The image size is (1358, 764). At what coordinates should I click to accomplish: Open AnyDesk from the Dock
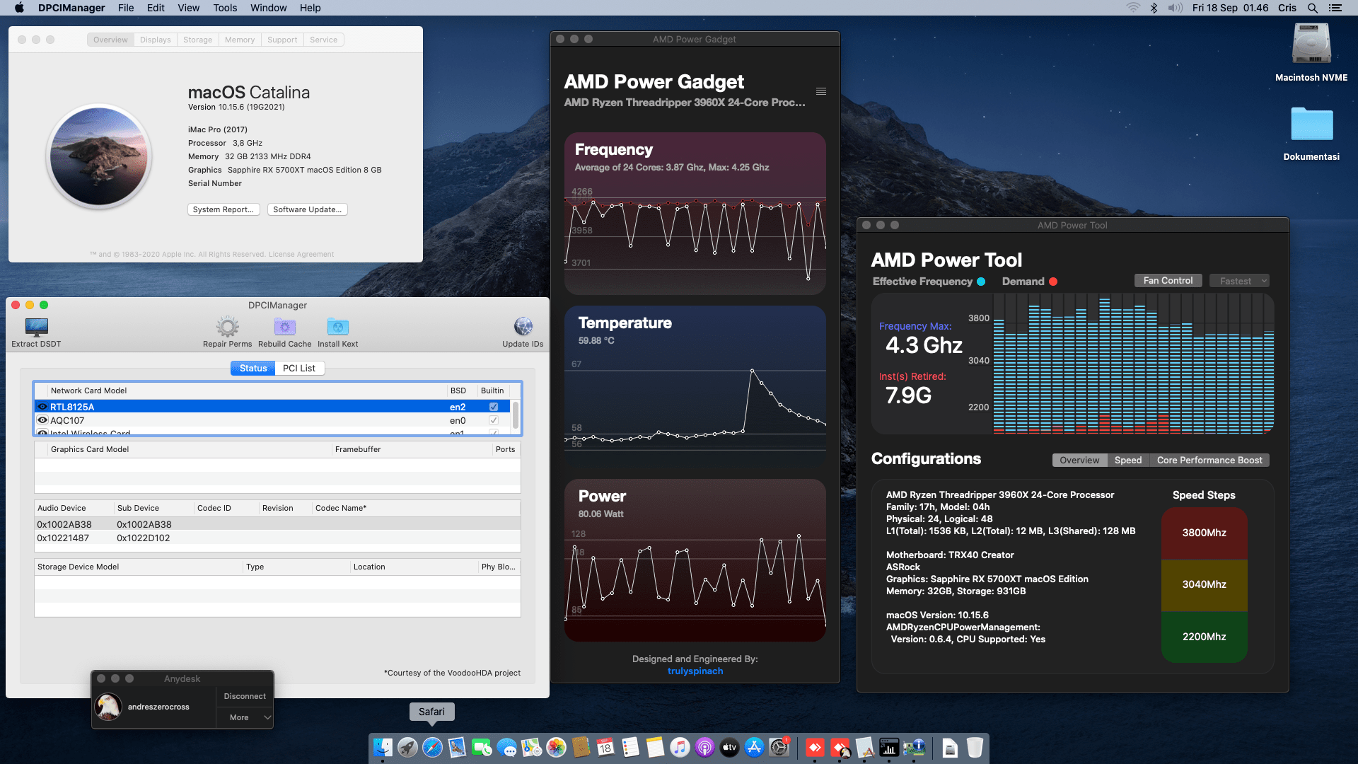(815, 748)
